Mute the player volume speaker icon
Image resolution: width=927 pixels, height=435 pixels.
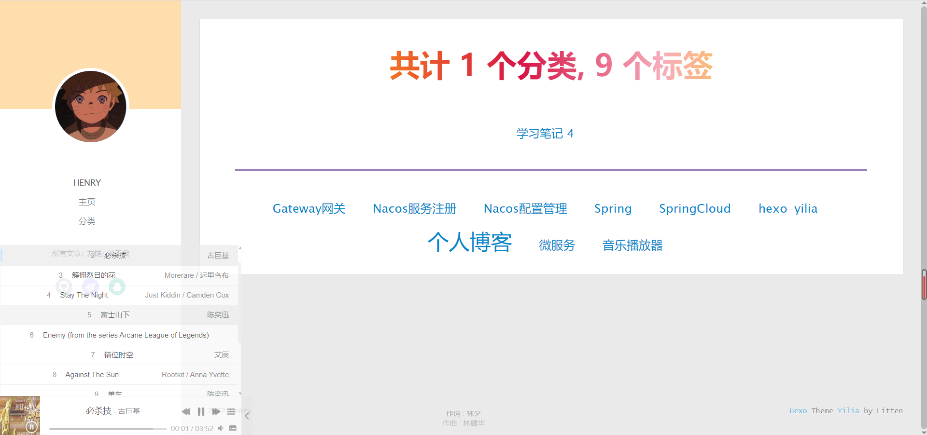coord(221,428)
